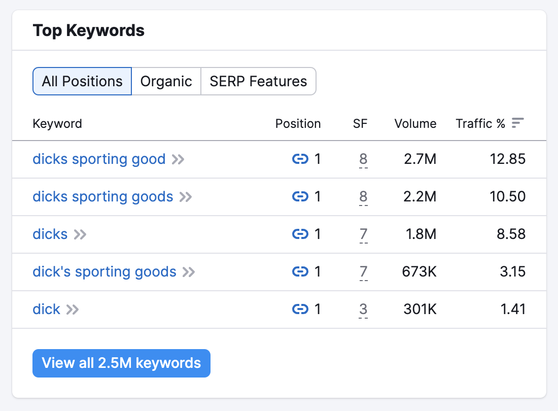Click SF value 3 in the 'dick' row
Viewport: 558px width, 411px height.
pyautogui.click(x=363, y=310)
